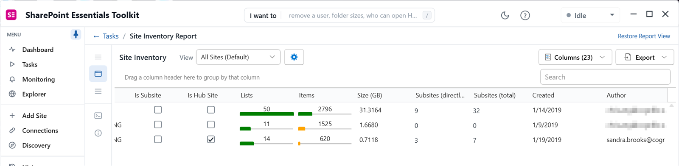Open the Idle status dropdown
The height and width of the screenshot is (166, 679).
tap(590, 15)
